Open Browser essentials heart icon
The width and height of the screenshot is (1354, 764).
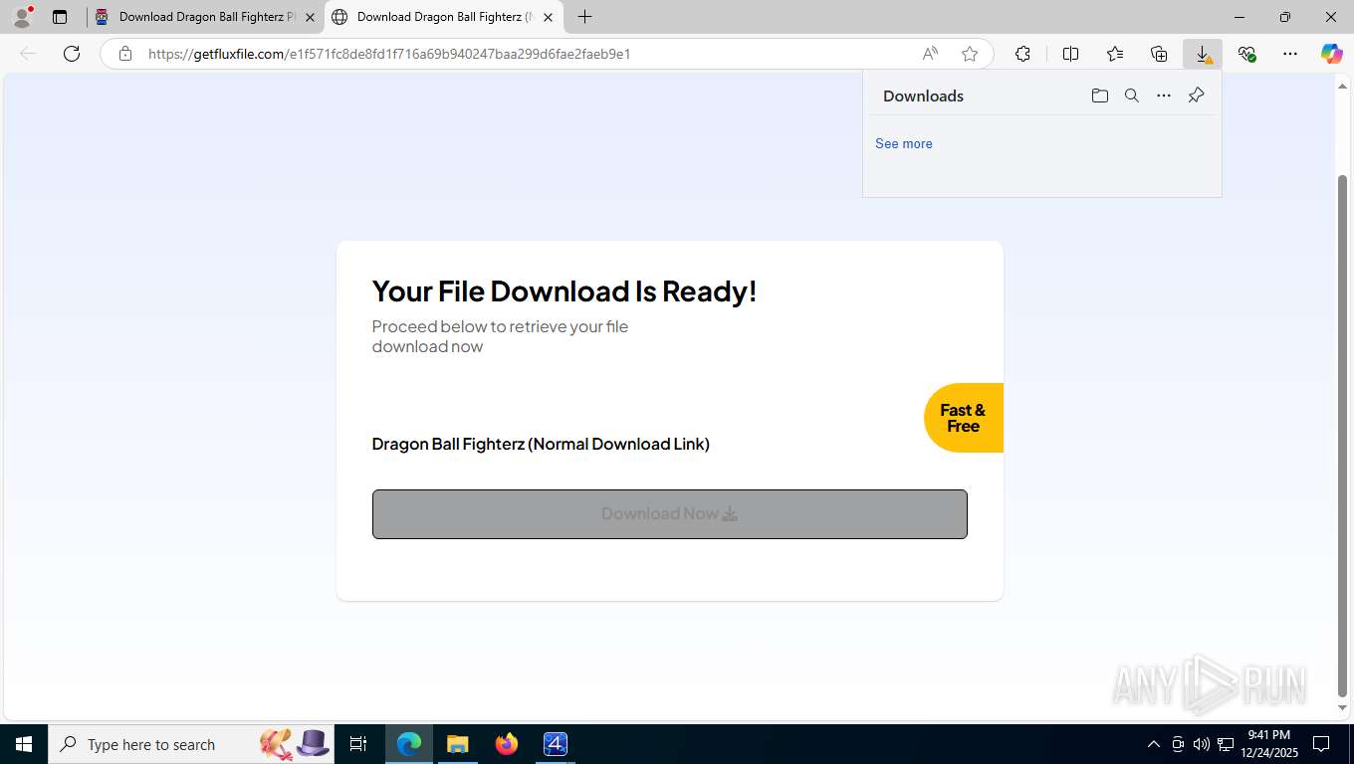1246,54
